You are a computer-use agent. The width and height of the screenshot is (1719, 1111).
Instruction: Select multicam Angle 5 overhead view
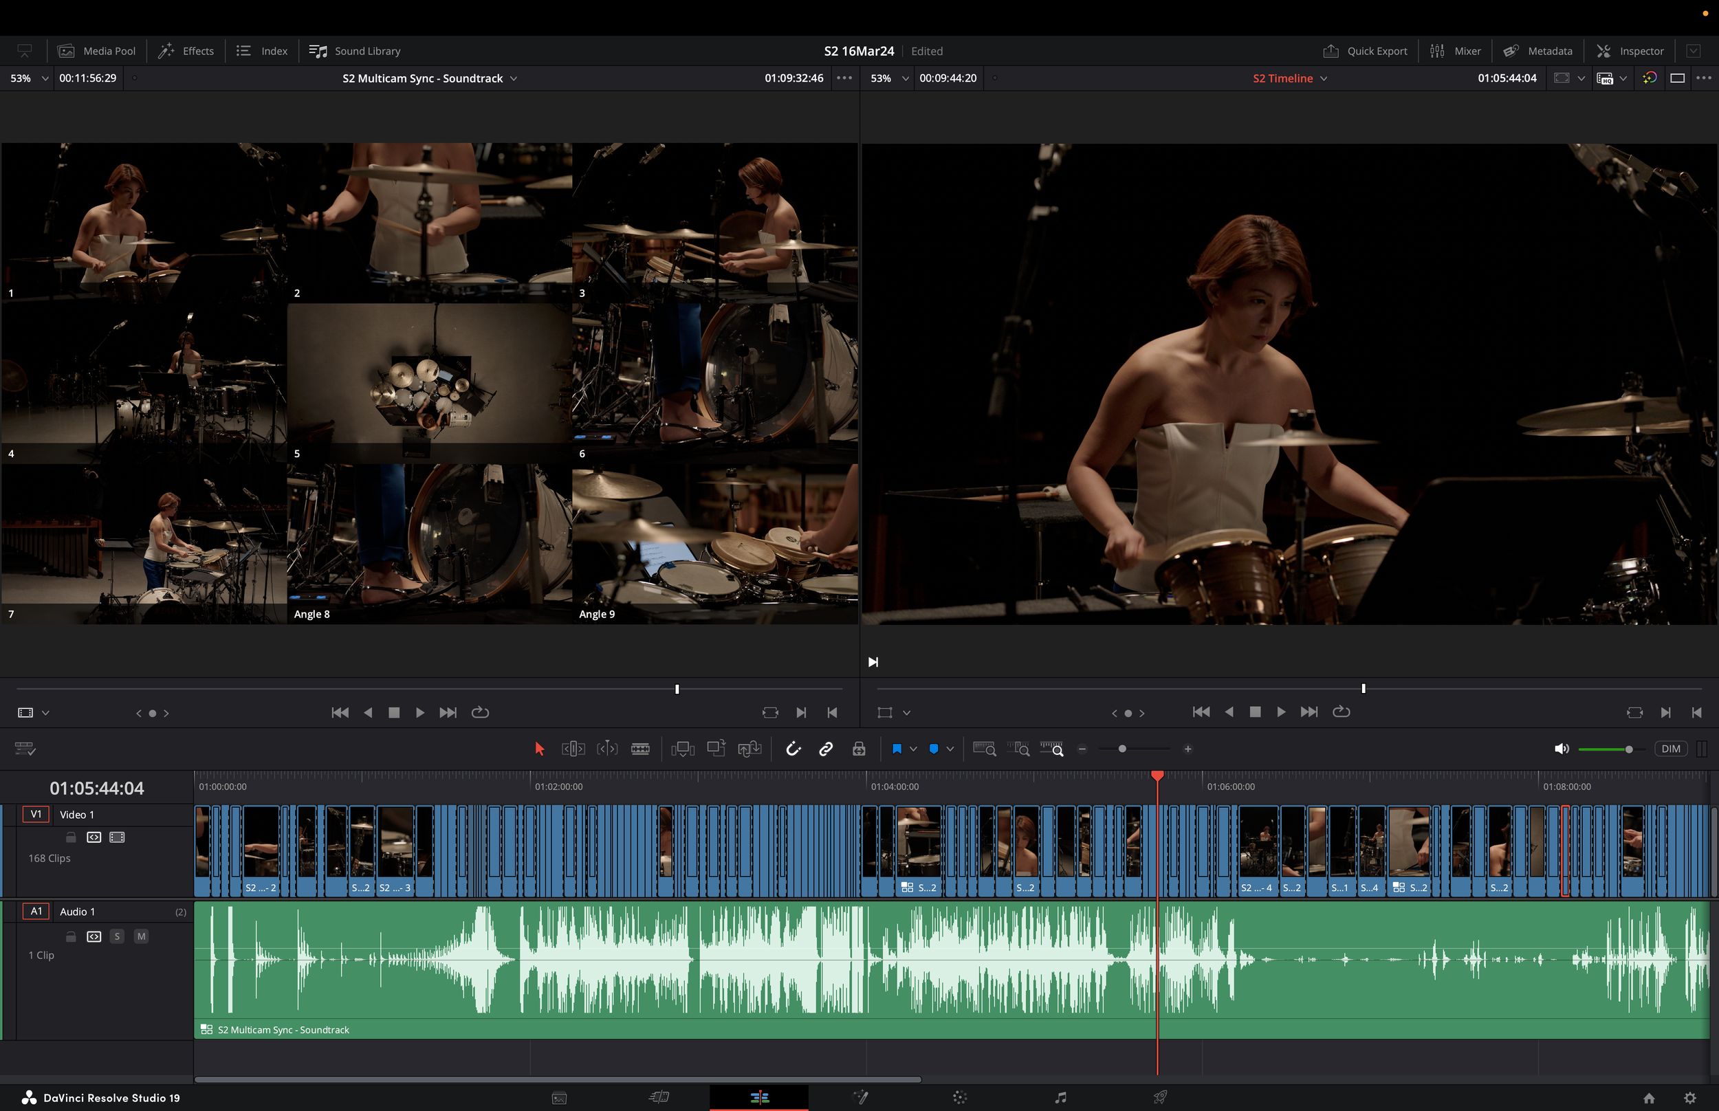pyautogui.click(x=429, y=382)
